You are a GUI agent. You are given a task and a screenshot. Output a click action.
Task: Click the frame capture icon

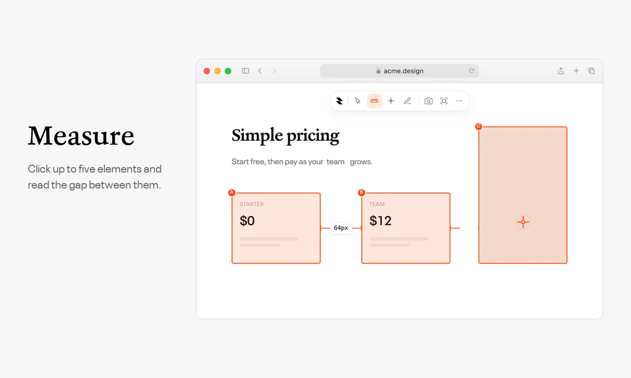(x=444, y=101)
